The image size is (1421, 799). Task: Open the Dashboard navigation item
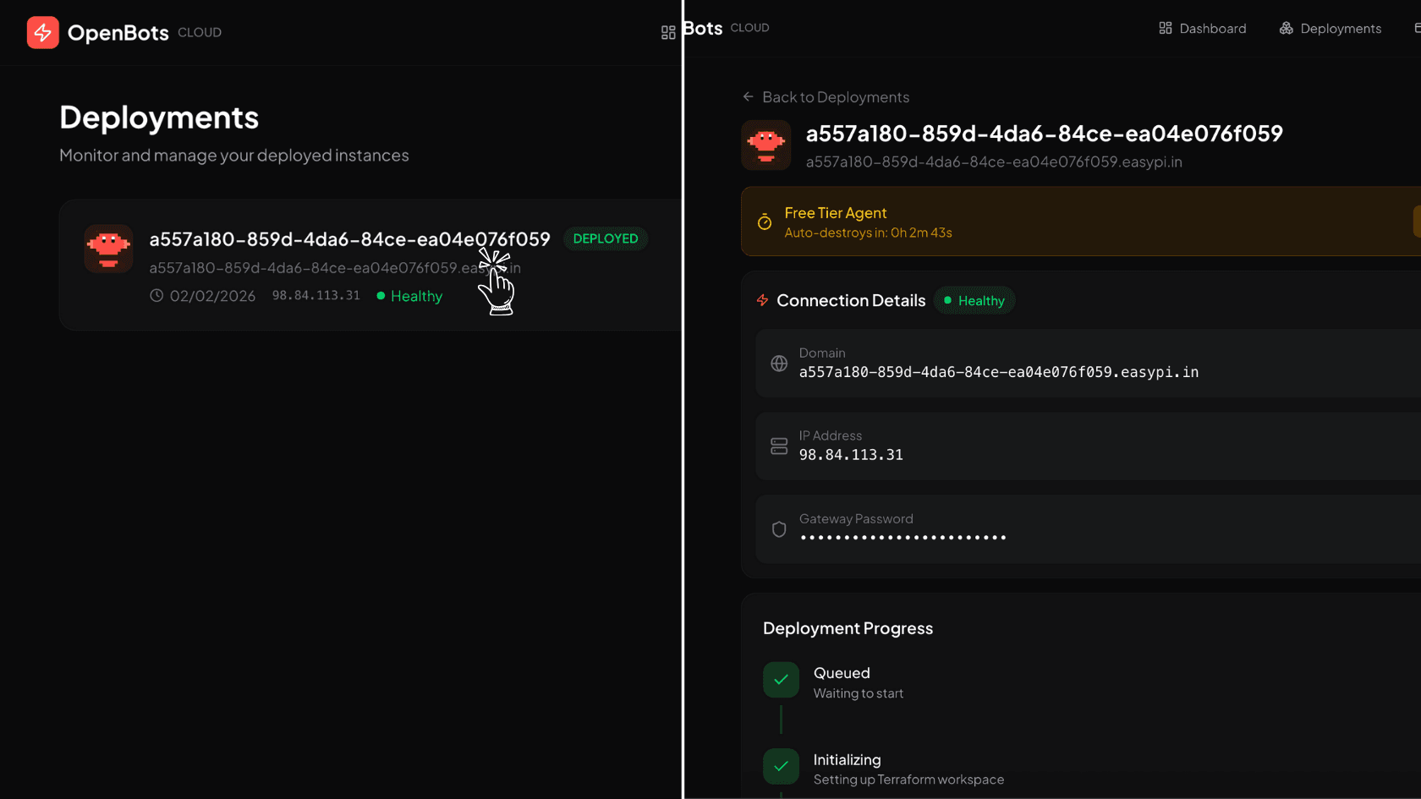1212,28
